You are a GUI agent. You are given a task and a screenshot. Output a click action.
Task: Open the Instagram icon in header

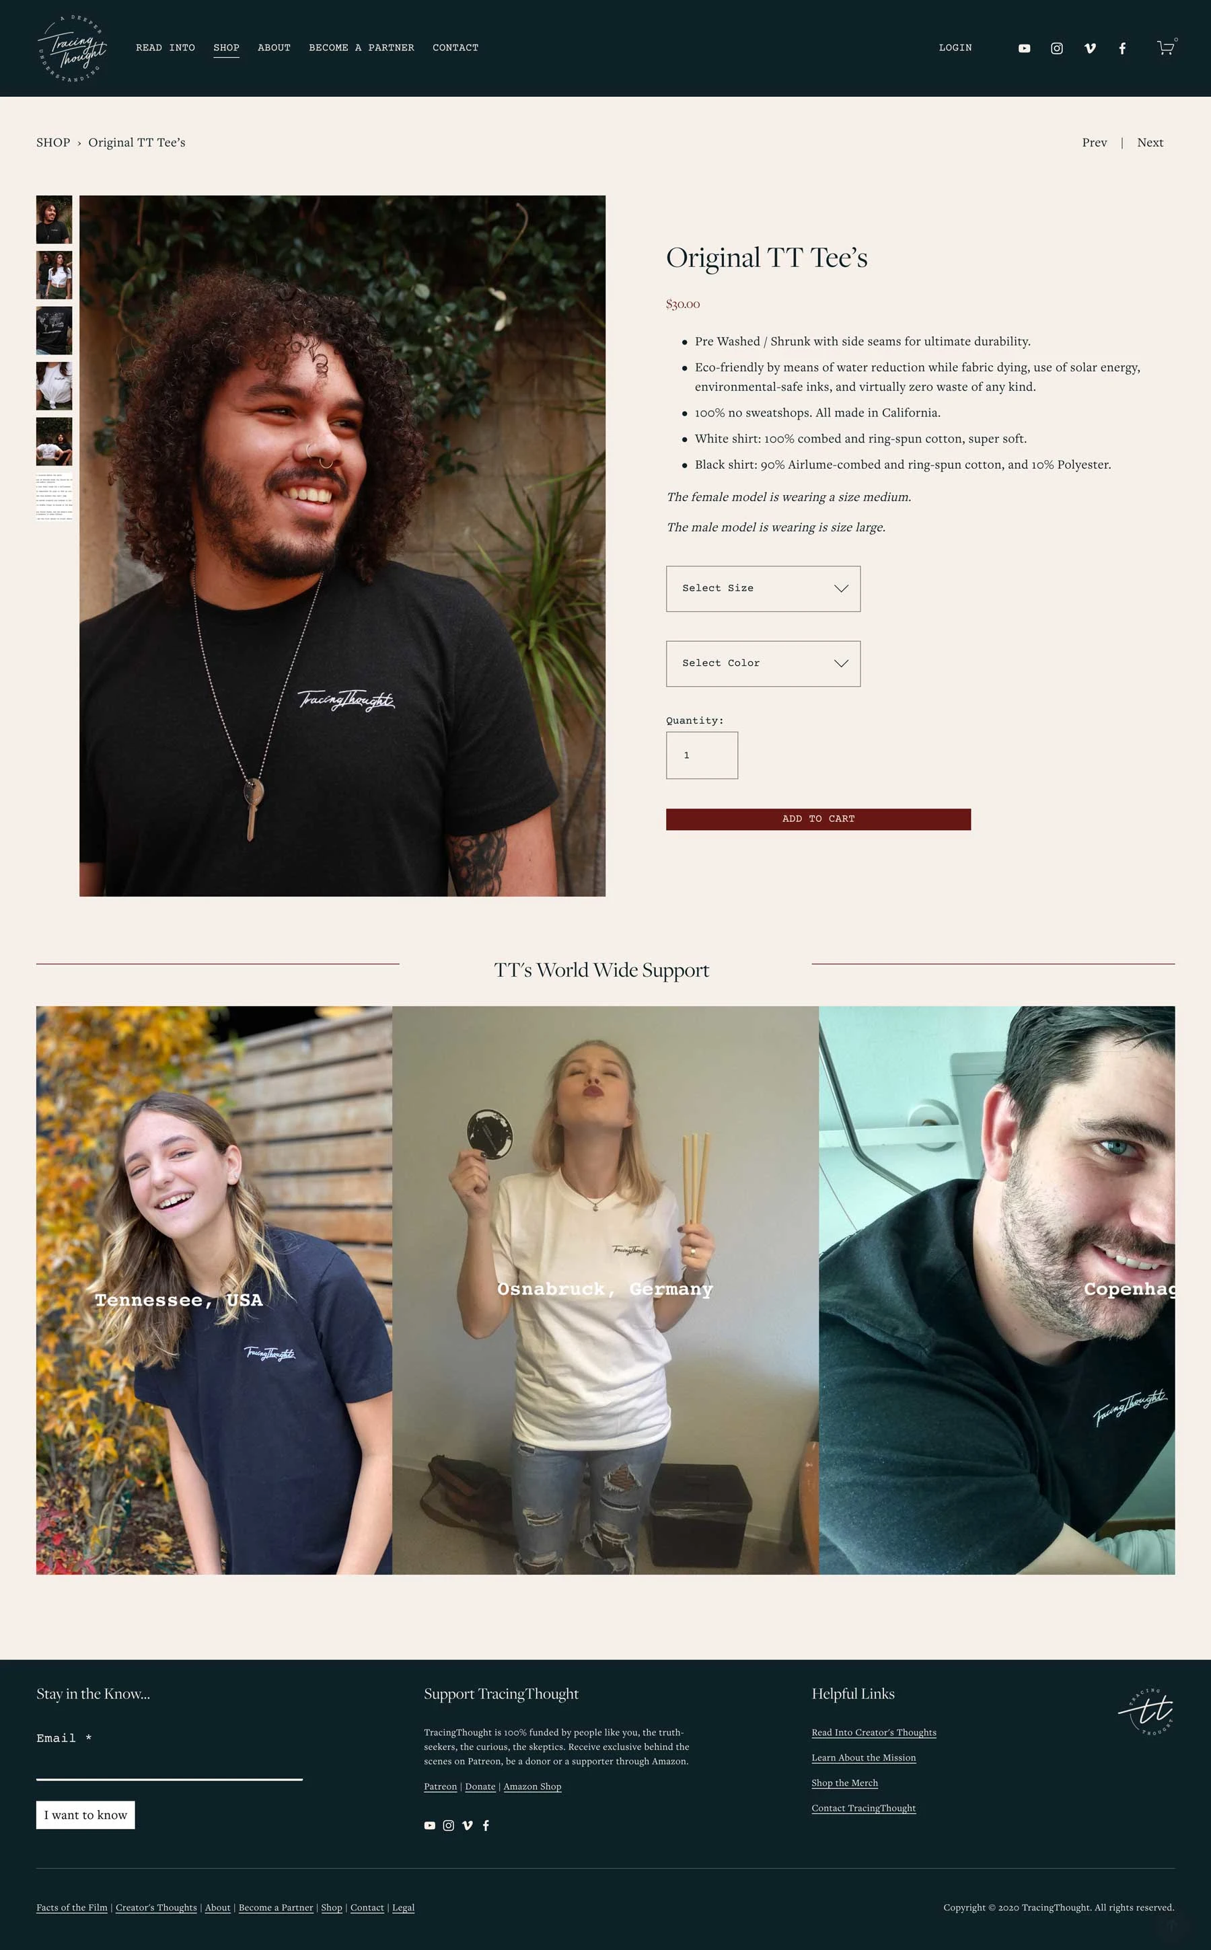pos(1056,48)
